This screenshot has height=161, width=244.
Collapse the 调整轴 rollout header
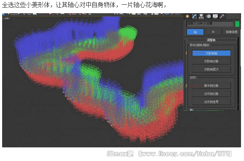pos(211,40)
